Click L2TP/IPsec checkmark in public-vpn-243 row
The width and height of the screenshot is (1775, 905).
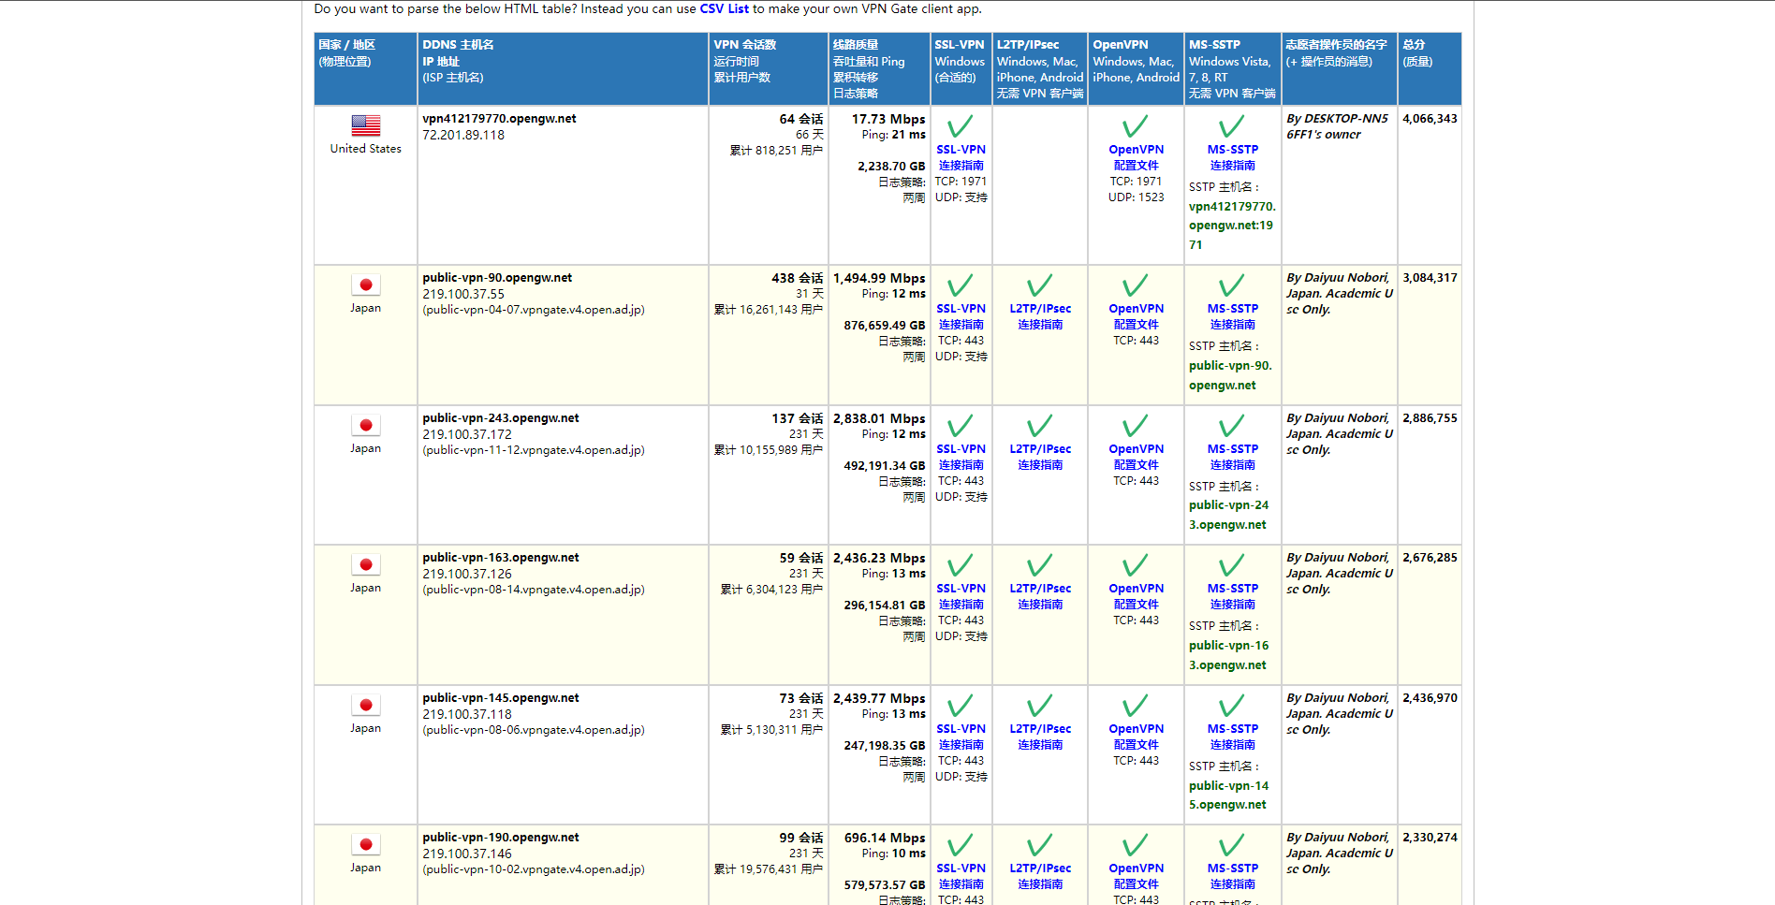(1040, 426)
